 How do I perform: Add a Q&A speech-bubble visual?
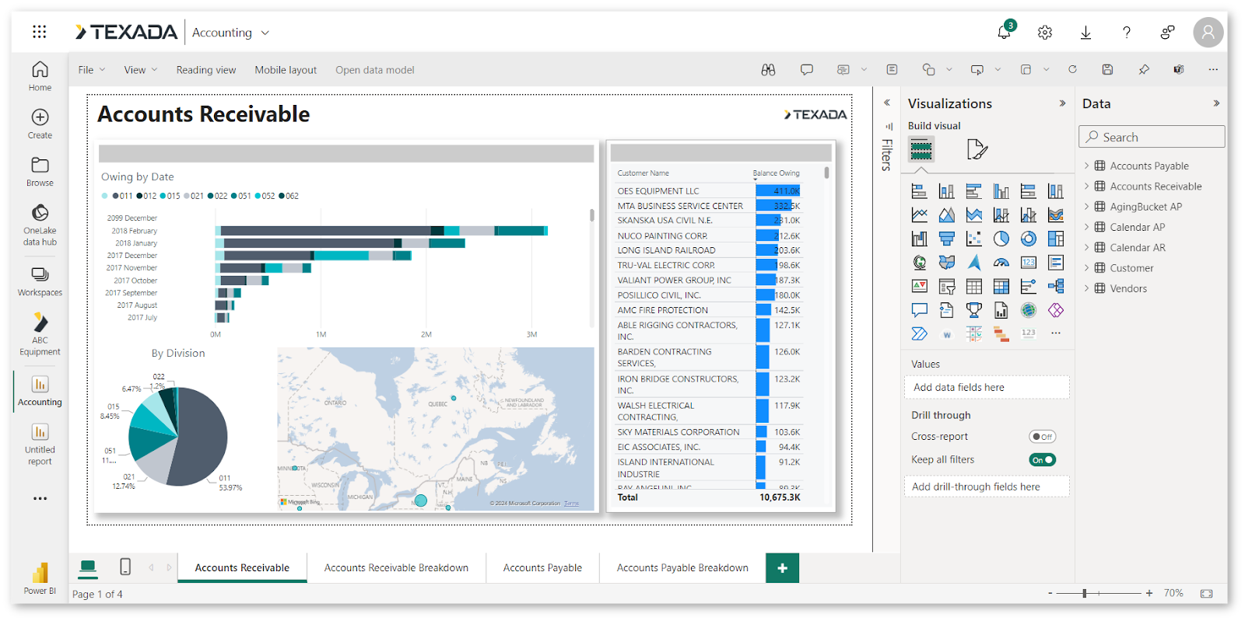920,310
